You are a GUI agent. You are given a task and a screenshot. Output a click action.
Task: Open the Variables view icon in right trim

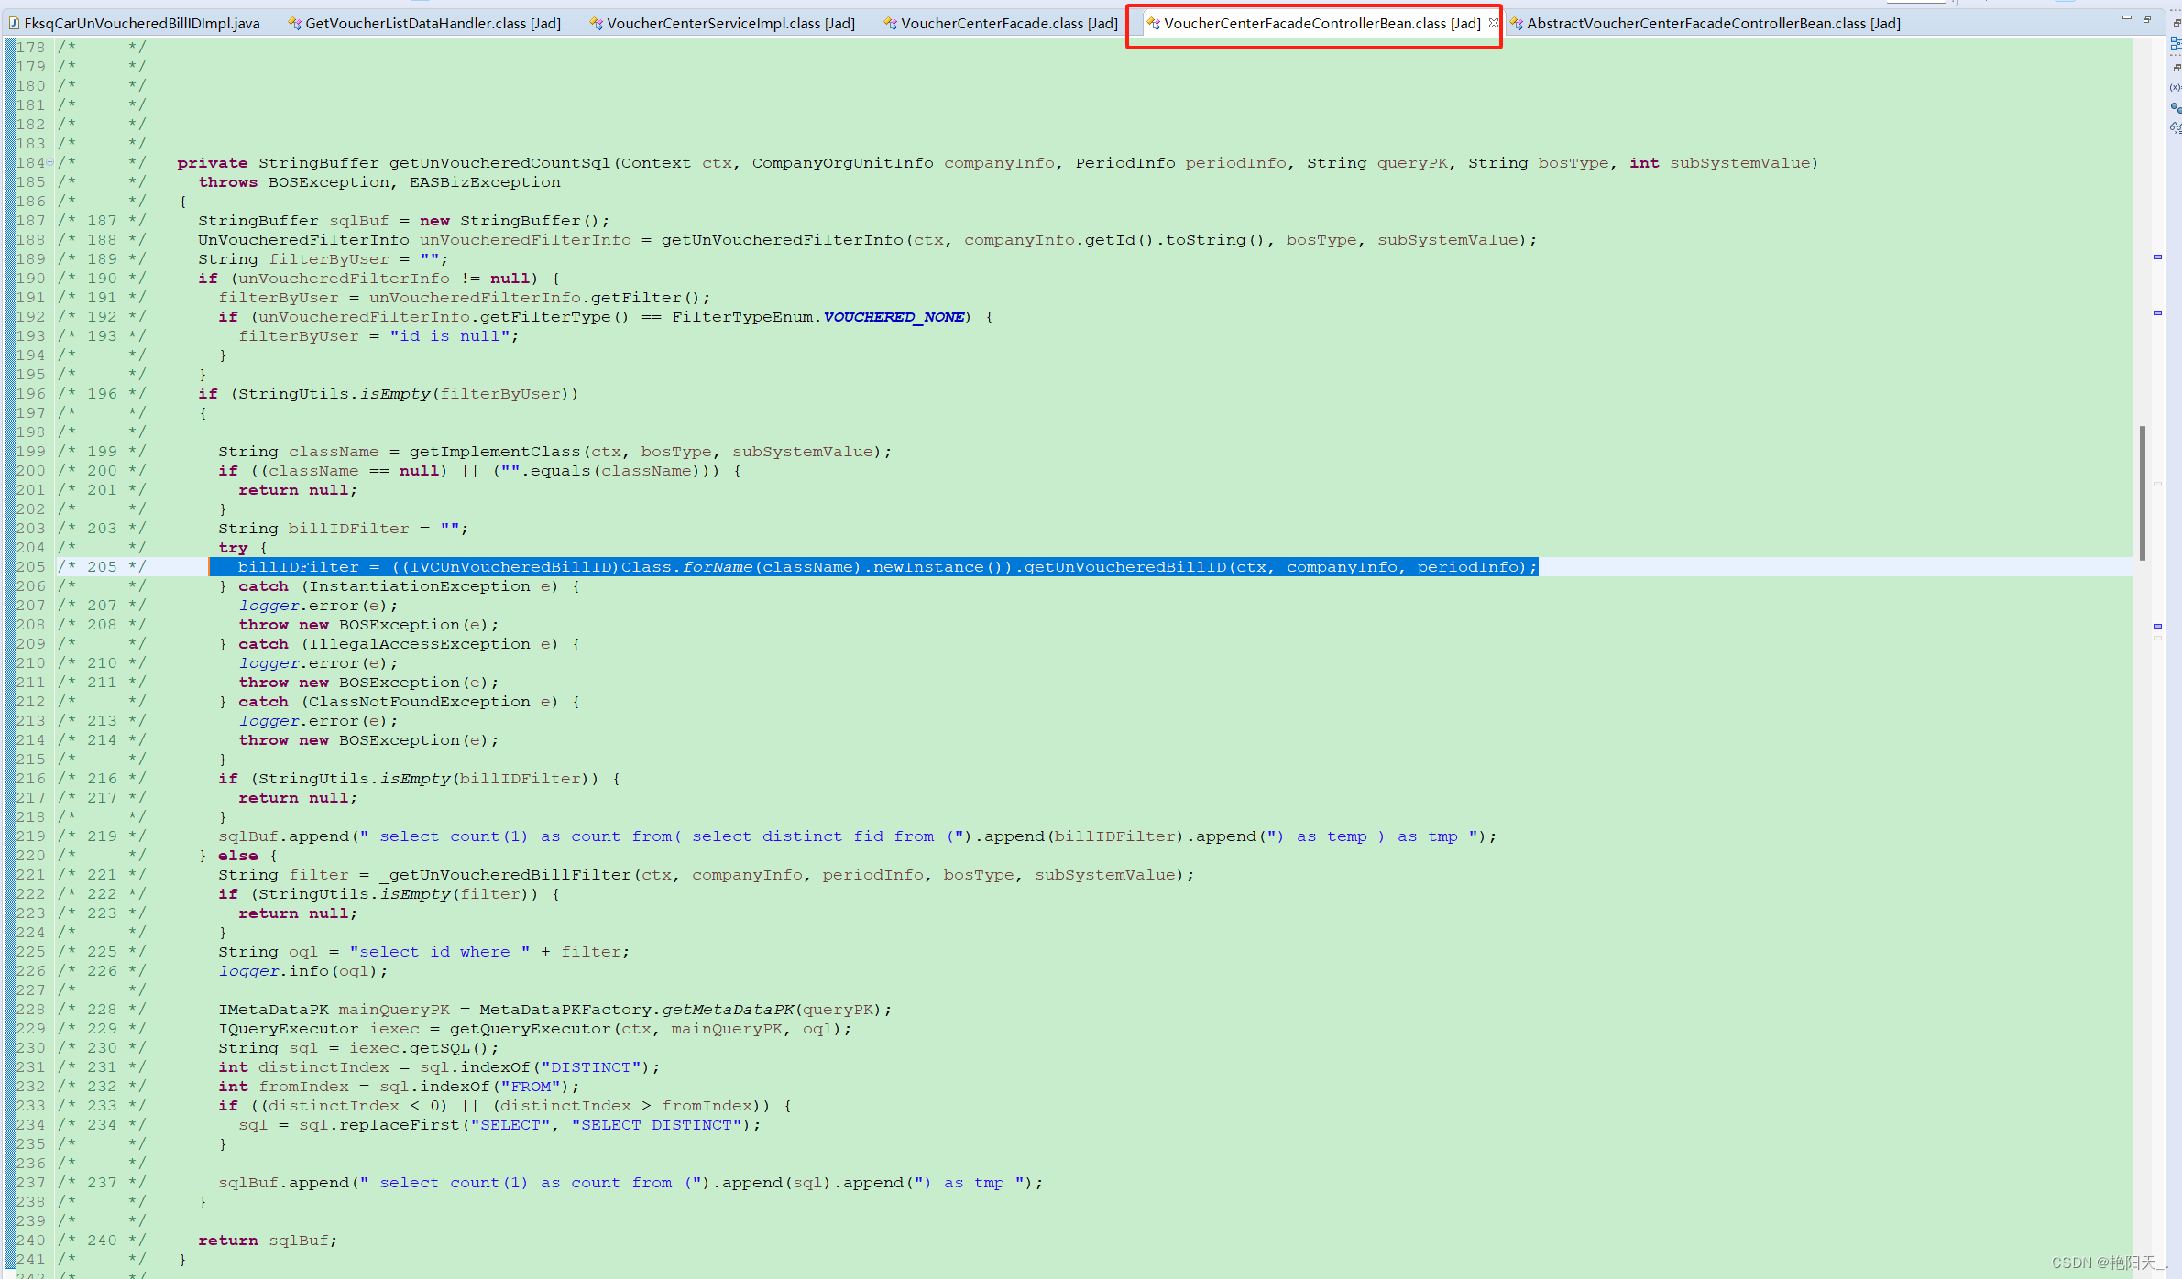[2176, 87]
